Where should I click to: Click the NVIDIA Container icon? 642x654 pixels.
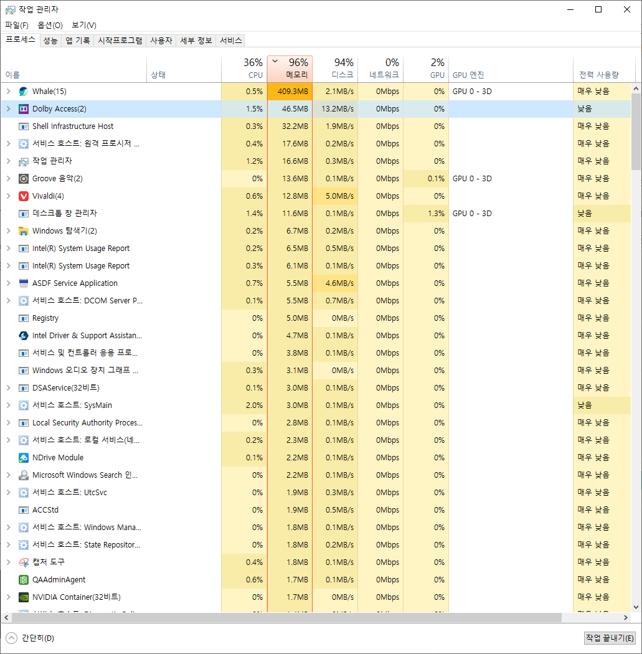(24, 597)
